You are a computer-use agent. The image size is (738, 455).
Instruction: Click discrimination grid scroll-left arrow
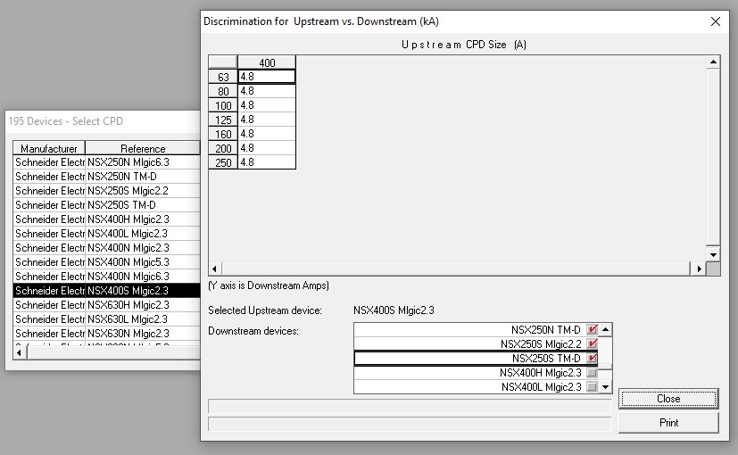pos(215,269)
